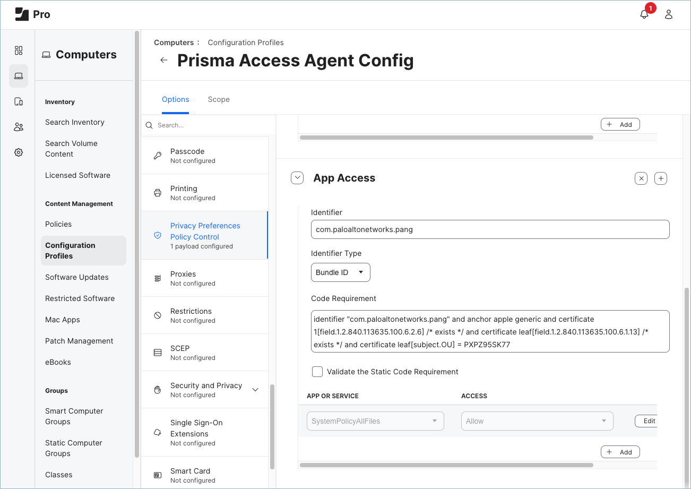691x489 pixels.
Task: Switch to the Scope tab
Action: pos(219,99)
